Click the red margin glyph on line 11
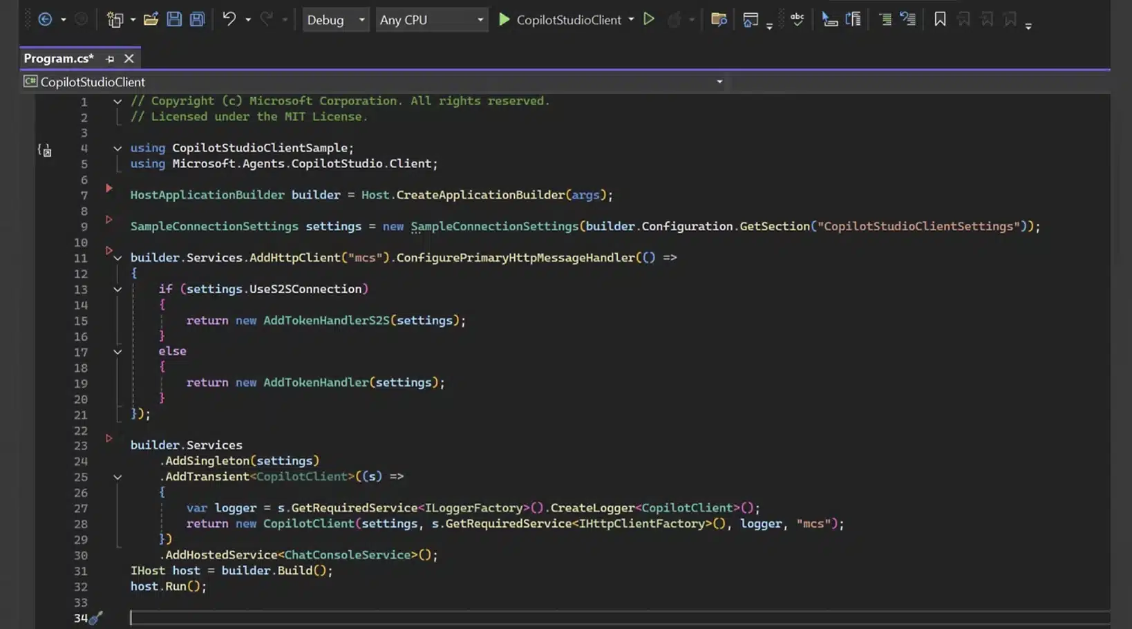 pyautogui.click(x=109, y=250)
